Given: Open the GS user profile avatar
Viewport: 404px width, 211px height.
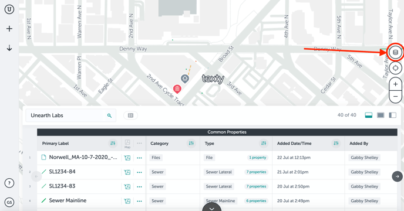Looking at the screenshot, I should pyautogui.click(x=9, y=202).
